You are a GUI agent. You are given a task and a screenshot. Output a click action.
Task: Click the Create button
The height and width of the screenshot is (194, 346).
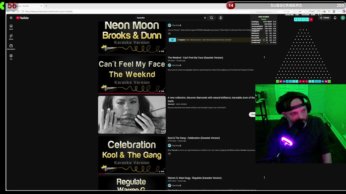pos(324,18)
